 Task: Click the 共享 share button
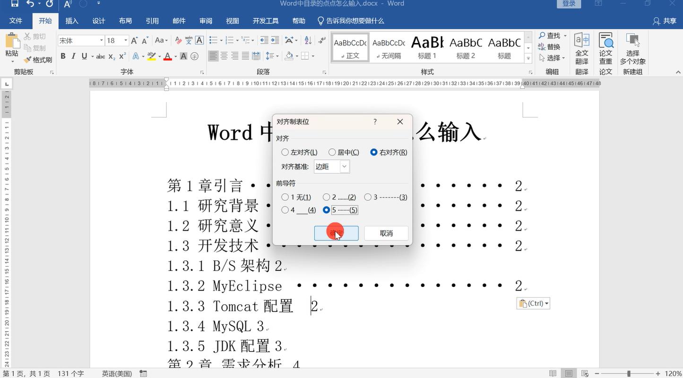[664, 21]
